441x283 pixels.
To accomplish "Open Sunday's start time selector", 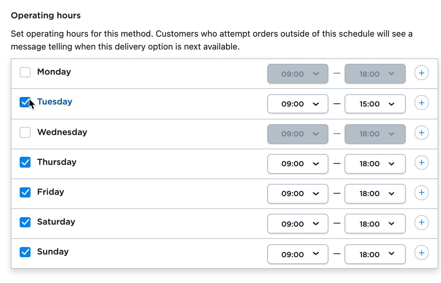I will coord(298,254).
